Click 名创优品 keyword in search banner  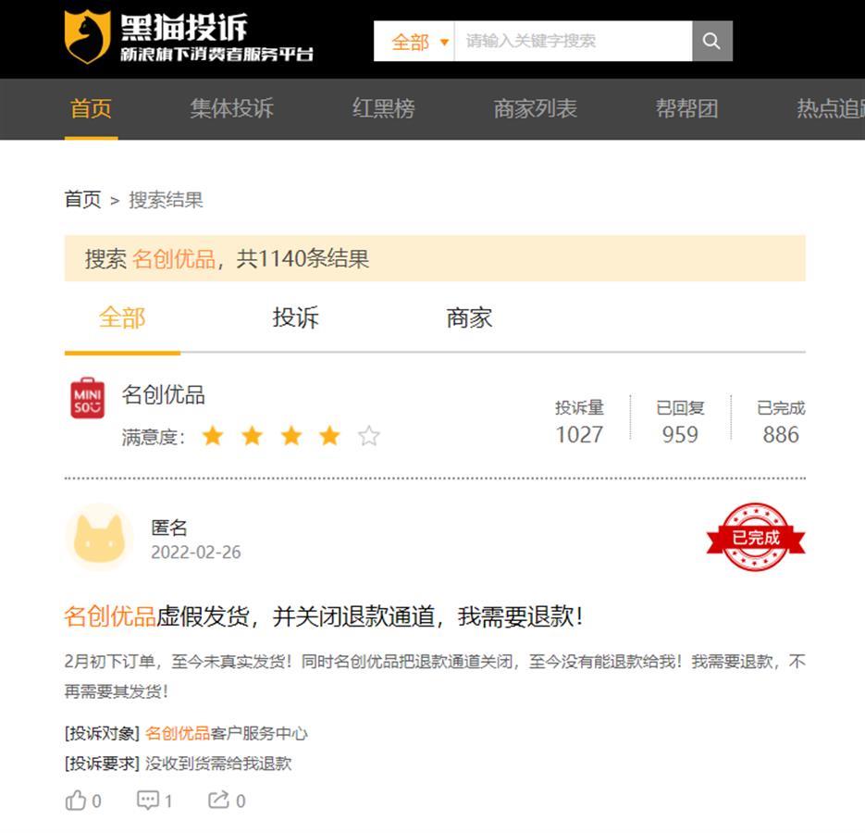click(174, 259)
